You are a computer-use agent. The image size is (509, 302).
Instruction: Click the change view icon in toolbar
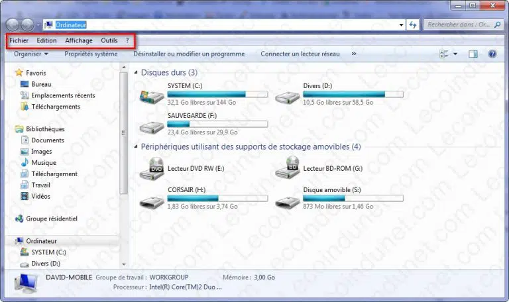(x=444, y=54)
